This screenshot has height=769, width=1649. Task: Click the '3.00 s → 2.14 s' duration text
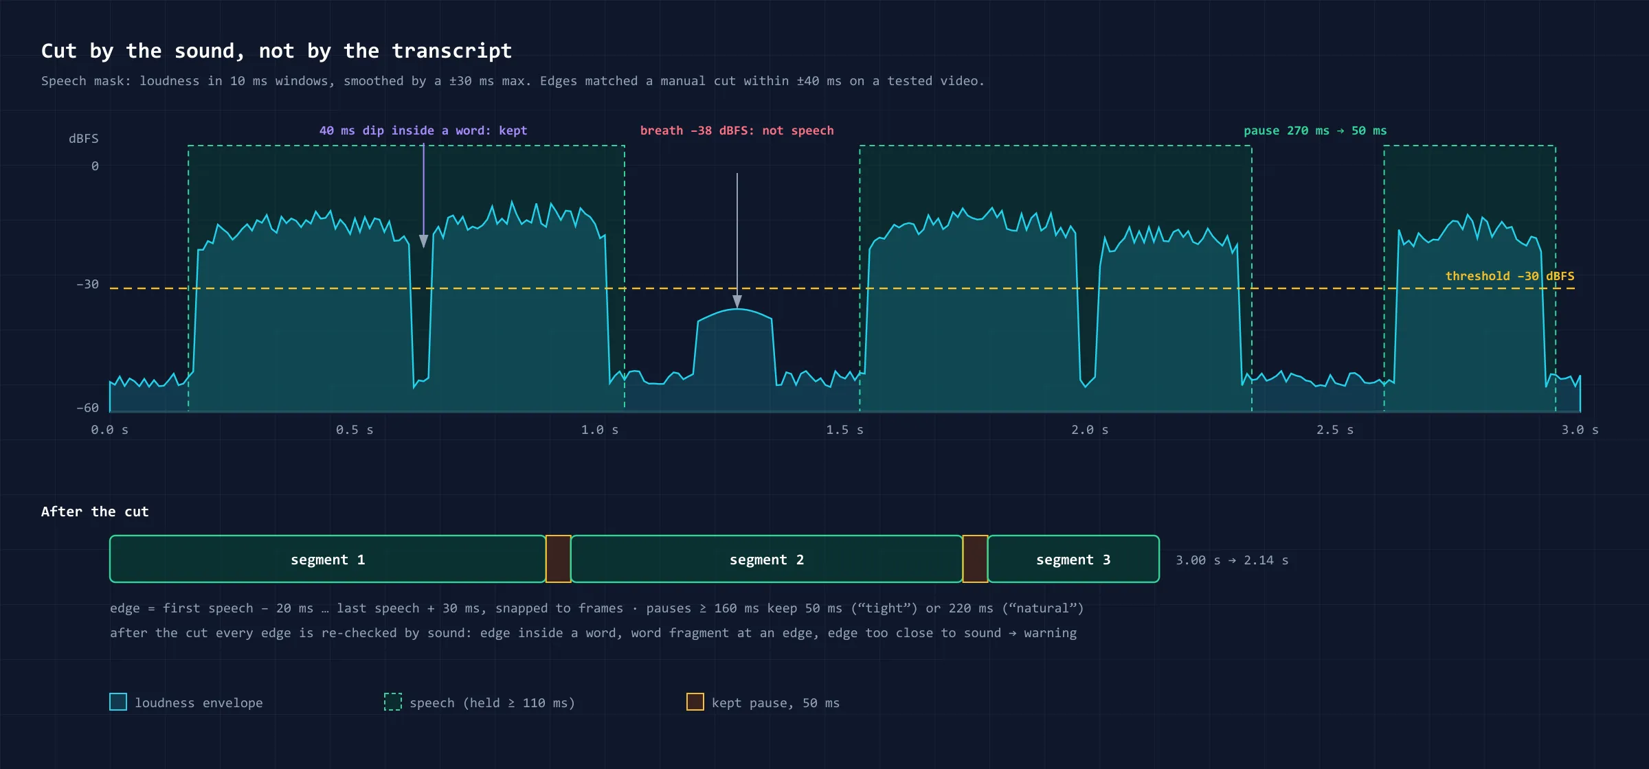(x=1232, y=560)
